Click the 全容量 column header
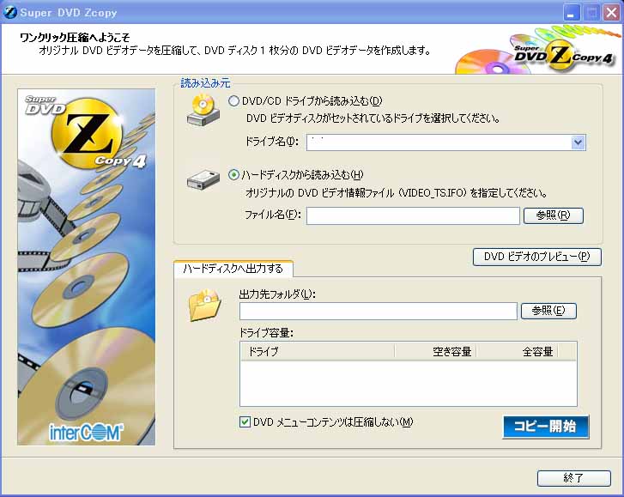 [x=518, y=351]
